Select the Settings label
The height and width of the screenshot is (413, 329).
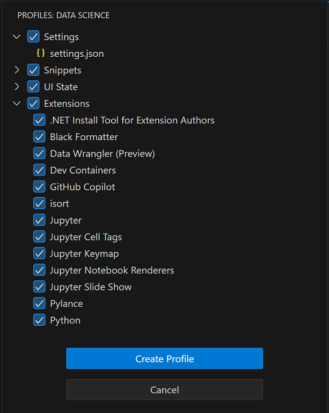pos(61,37)
